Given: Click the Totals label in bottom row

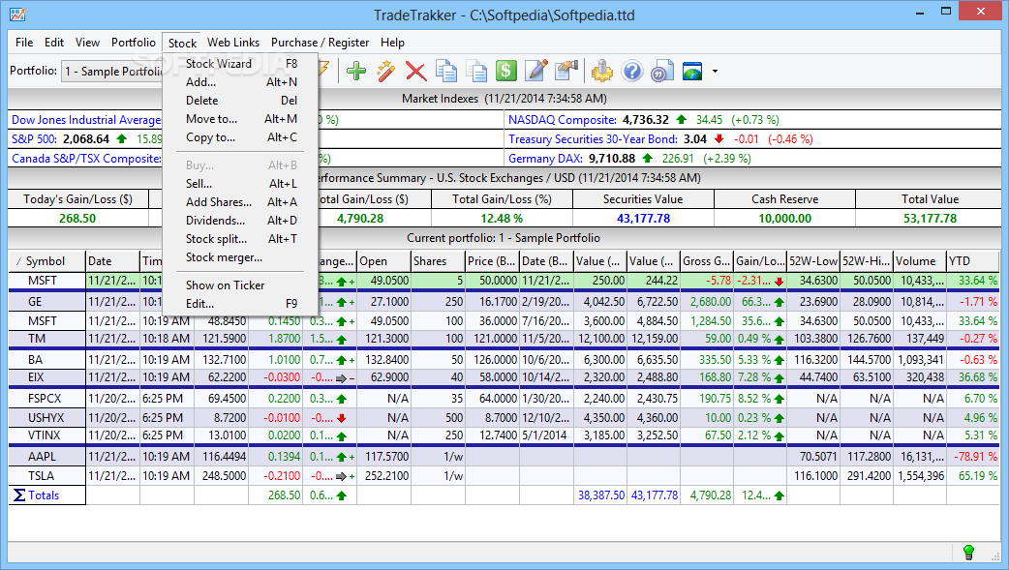Looking at the screenshot, I should pyautogui.click(x=44, y=495).
